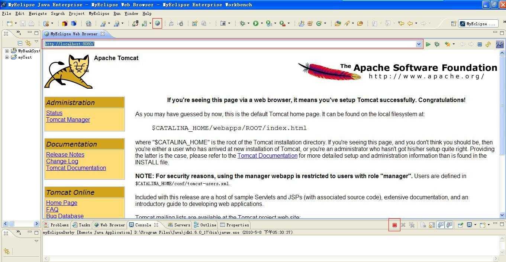The image size is (506, 262).
Task: Click the browser debug bug icon
Action: point(437,44)
